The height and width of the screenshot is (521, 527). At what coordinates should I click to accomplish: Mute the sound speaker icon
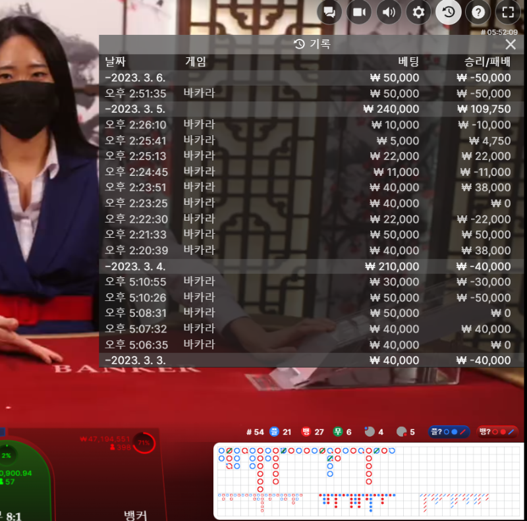[389, 13]
